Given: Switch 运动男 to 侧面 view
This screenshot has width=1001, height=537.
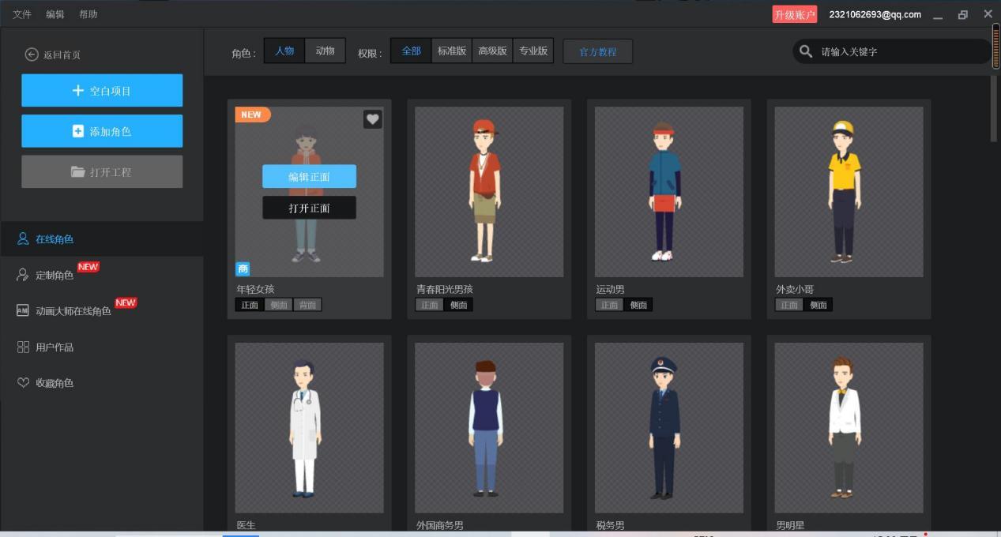Looking at the screenshot, I should (638, 305).
